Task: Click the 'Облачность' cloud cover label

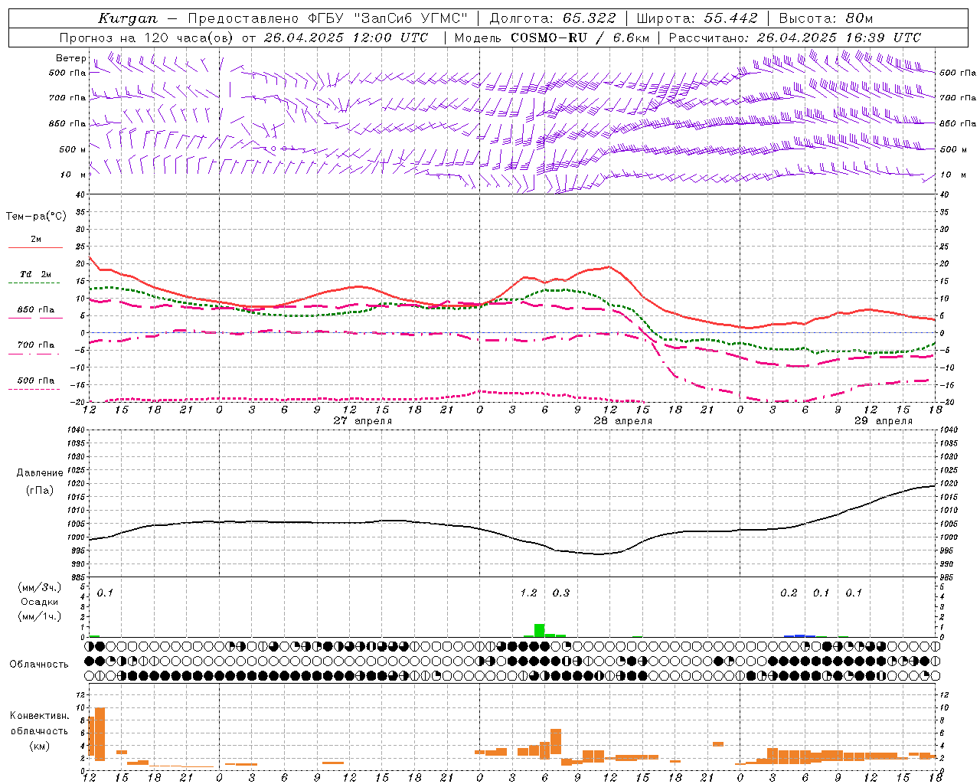Action: coord(39,664)
